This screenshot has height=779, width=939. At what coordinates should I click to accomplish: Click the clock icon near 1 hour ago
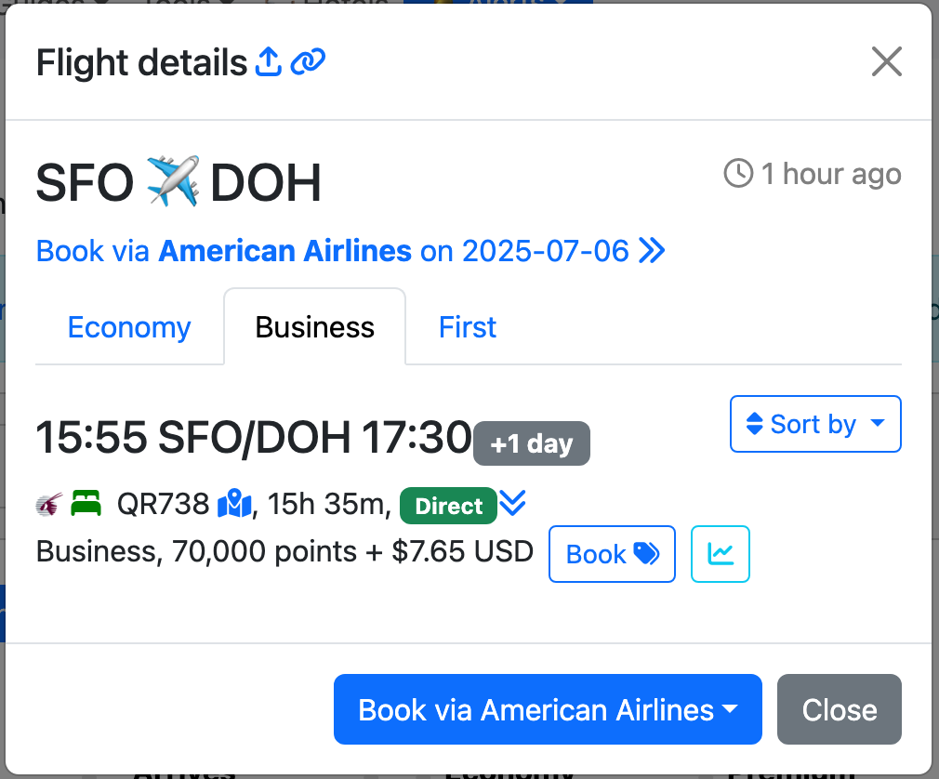click(738, 174)
